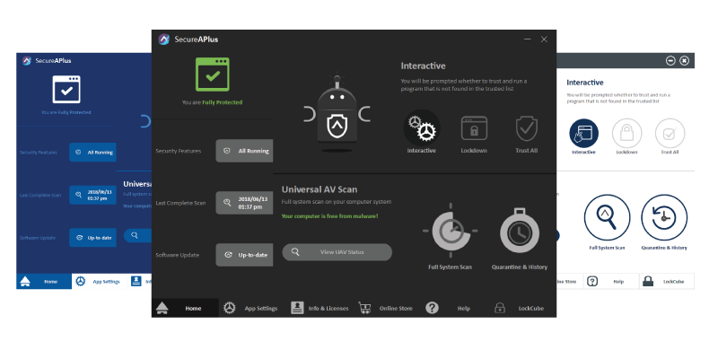Click Interactive heading in white window

(585, 83)
